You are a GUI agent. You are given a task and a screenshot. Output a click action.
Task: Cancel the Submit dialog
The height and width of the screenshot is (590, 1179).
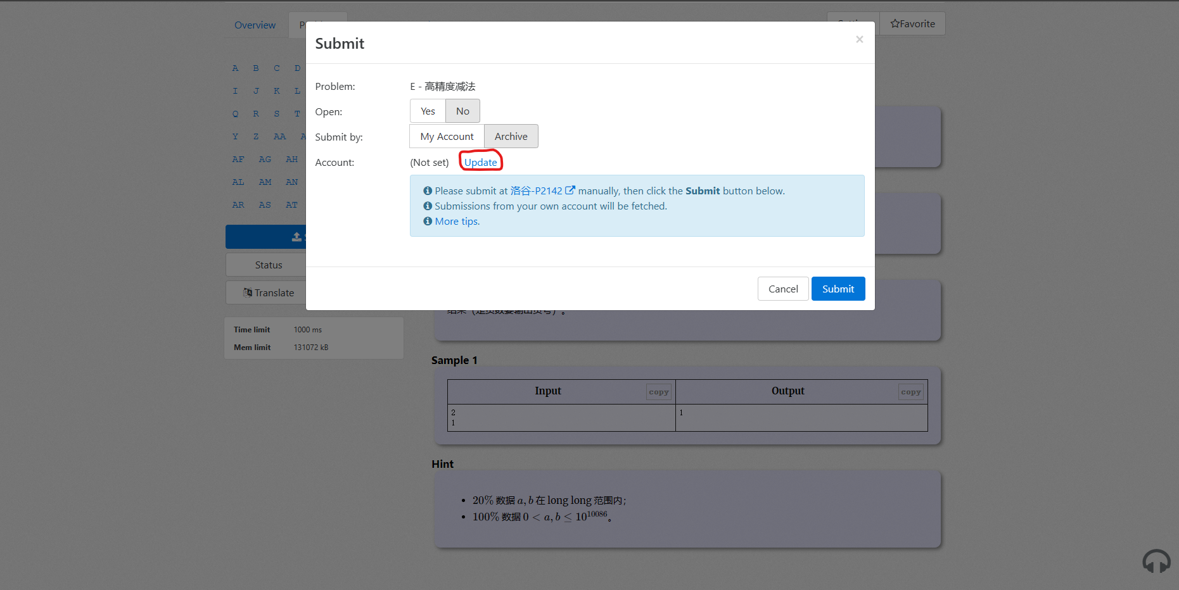tap(783, 289)
